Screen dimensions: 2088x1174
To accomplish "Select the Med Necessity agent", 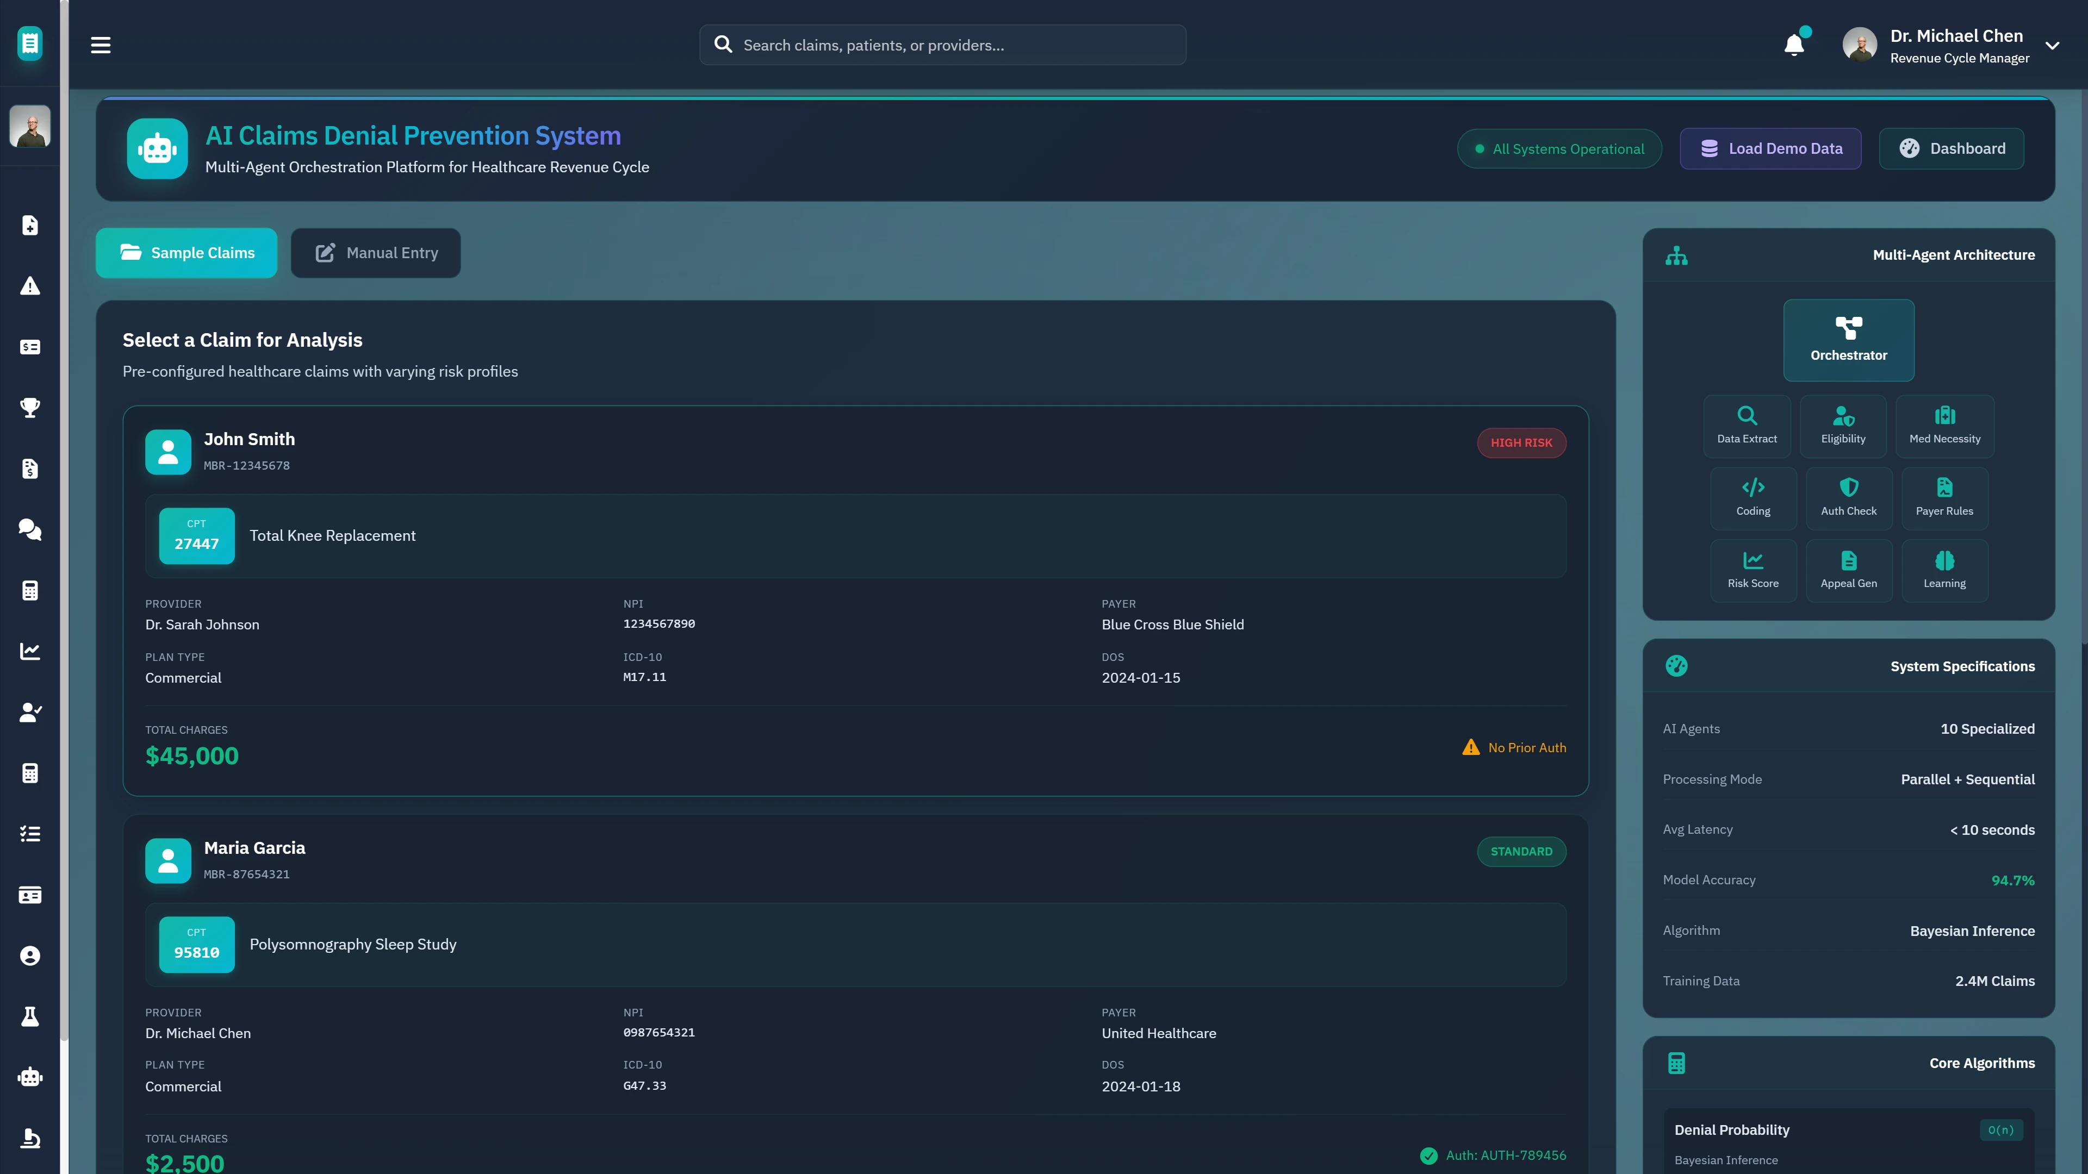I will tap(1944, 426).
